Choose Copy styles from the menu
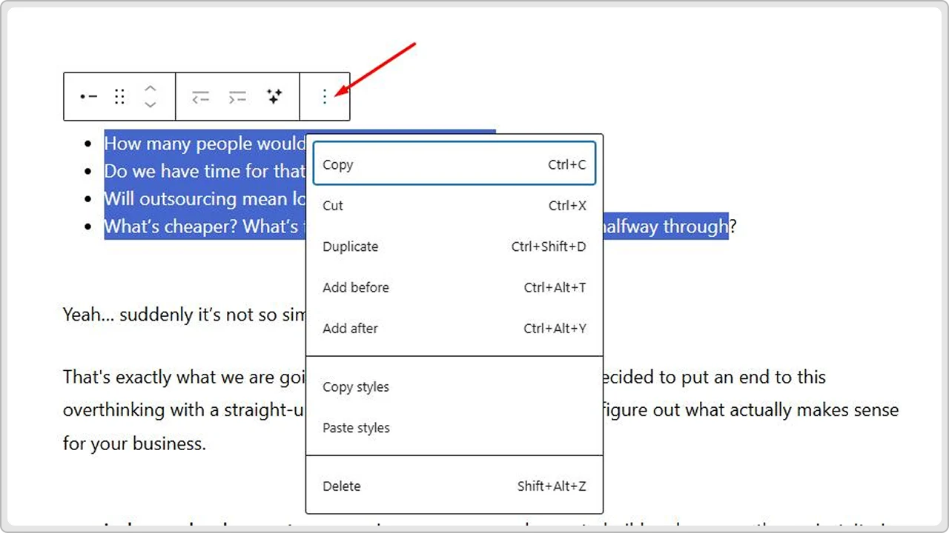 point(454,387)
